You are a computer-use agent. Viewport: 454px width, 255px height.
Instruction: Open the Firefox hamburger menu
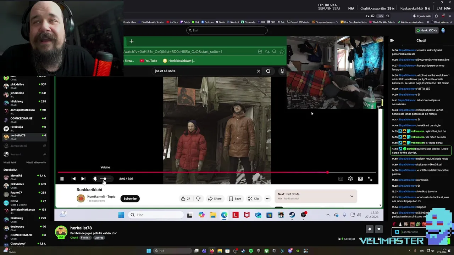coord(450,16)
